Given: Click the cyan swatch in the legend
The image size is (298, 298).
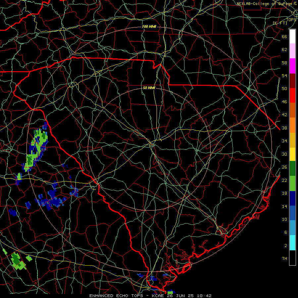Looking at the screenshot, I should pos(292,243).
